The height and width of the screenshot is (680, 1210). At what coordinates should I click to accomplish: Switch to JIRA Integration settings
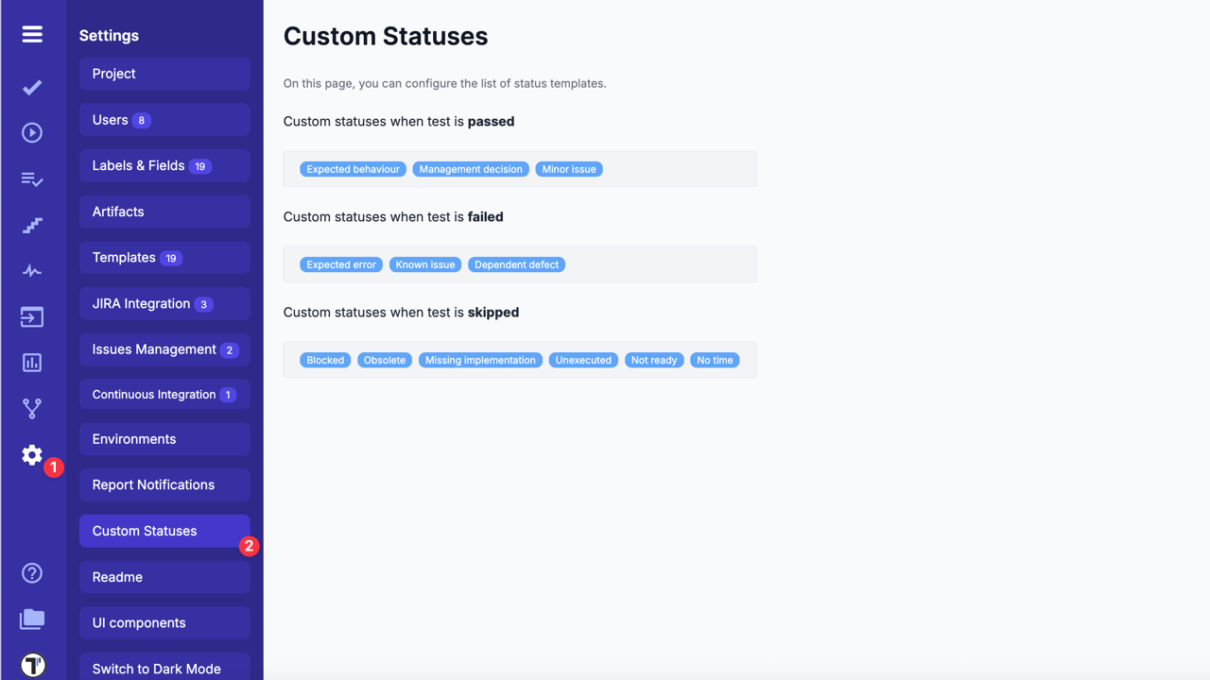click(x=164, y=303)
